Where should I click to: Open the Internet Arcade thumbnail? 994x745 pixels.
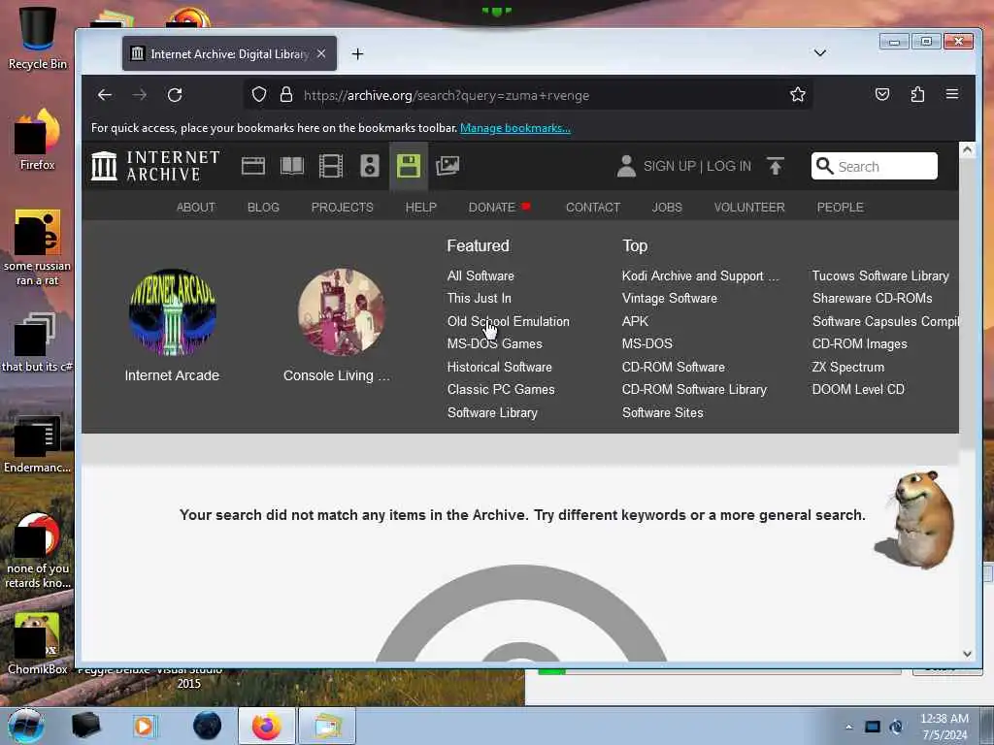click(x=173, y=311)
